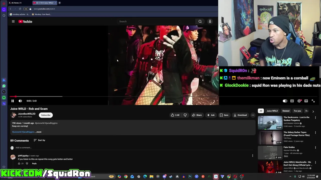321x180 pixels.
Task: Open the Fake Smiles video title
Action: [x=289, y=147]
